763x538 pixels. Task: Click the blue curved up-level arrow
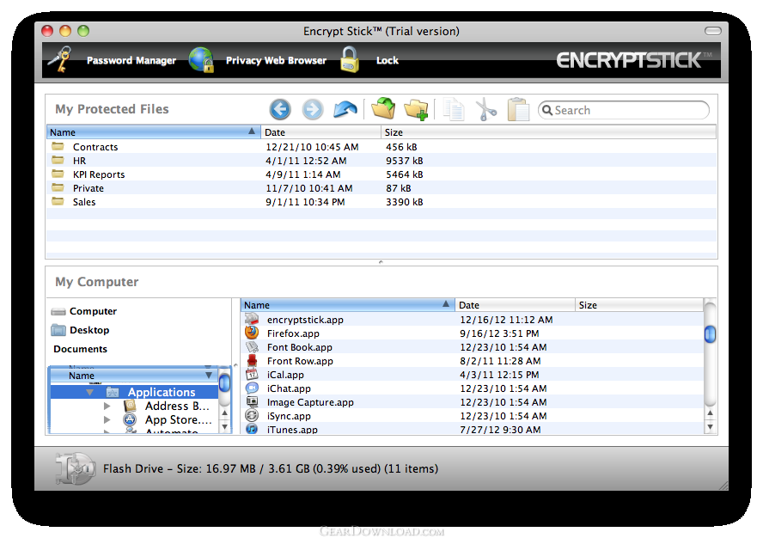(x=345, y=109)
